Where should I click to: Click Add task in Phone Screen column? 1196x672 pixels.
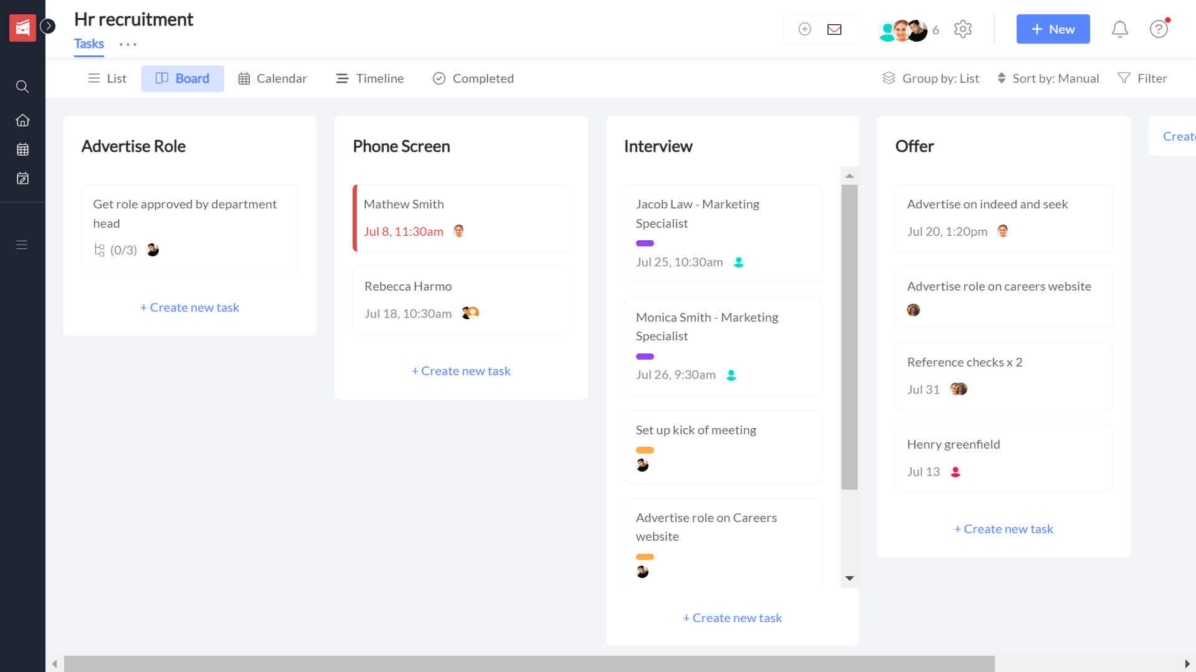click(461, 370)
